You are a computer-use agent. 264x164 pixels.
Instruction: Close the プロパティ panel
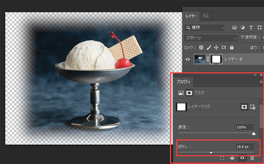pos(261,75)
